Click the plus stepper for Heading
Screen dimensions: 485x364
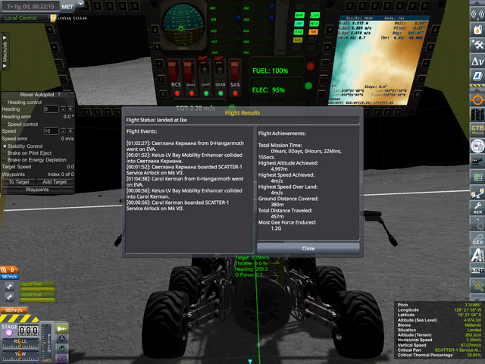pos(70,109)
